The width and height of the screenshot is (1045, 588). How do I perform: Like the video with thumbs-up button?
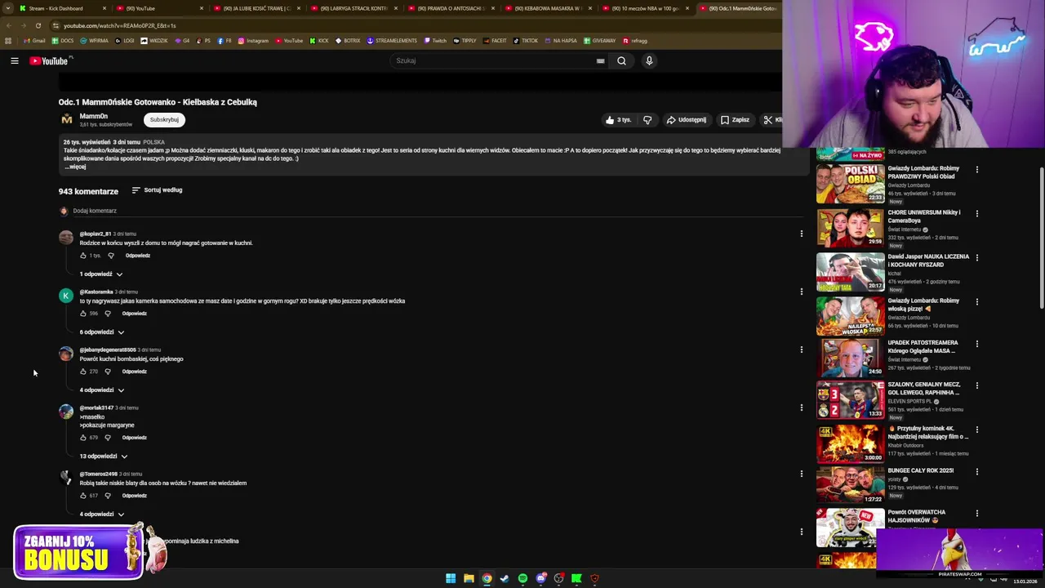(x=618, y=120)
